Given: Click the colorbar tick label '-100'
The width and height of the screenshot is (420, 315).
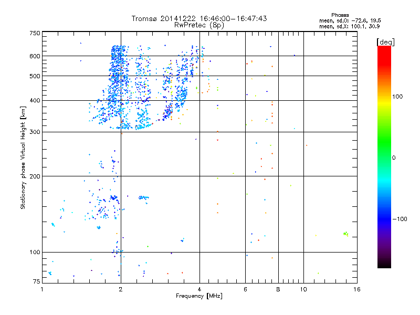Looking at the screenshot, I should [400, 219].
